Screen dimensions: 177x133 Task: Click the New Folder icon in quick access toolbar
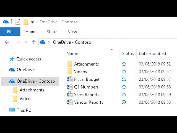(26, 22)
